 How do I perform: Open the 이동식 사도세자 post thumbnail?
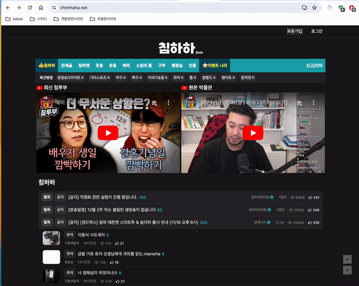[51, 238]
